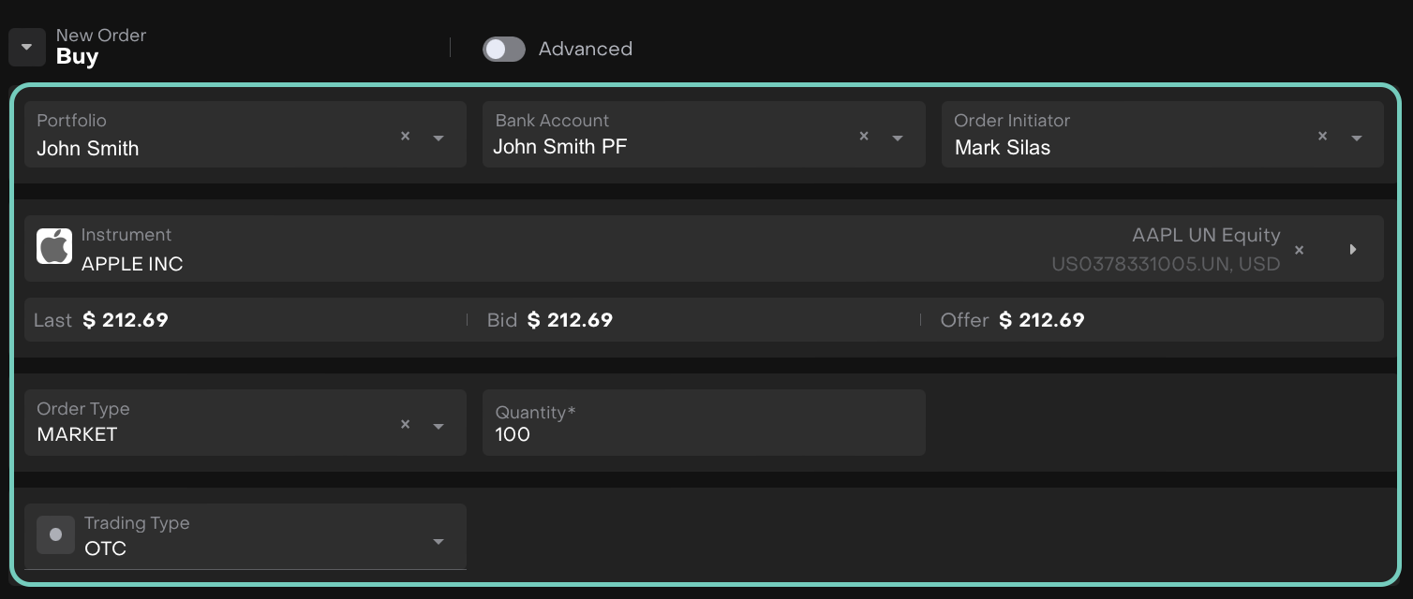Viewport: 1413px width, 599px height.
Task: Open the Order Type dropdown
Action: pyautogui.click(x=439, y=426)
